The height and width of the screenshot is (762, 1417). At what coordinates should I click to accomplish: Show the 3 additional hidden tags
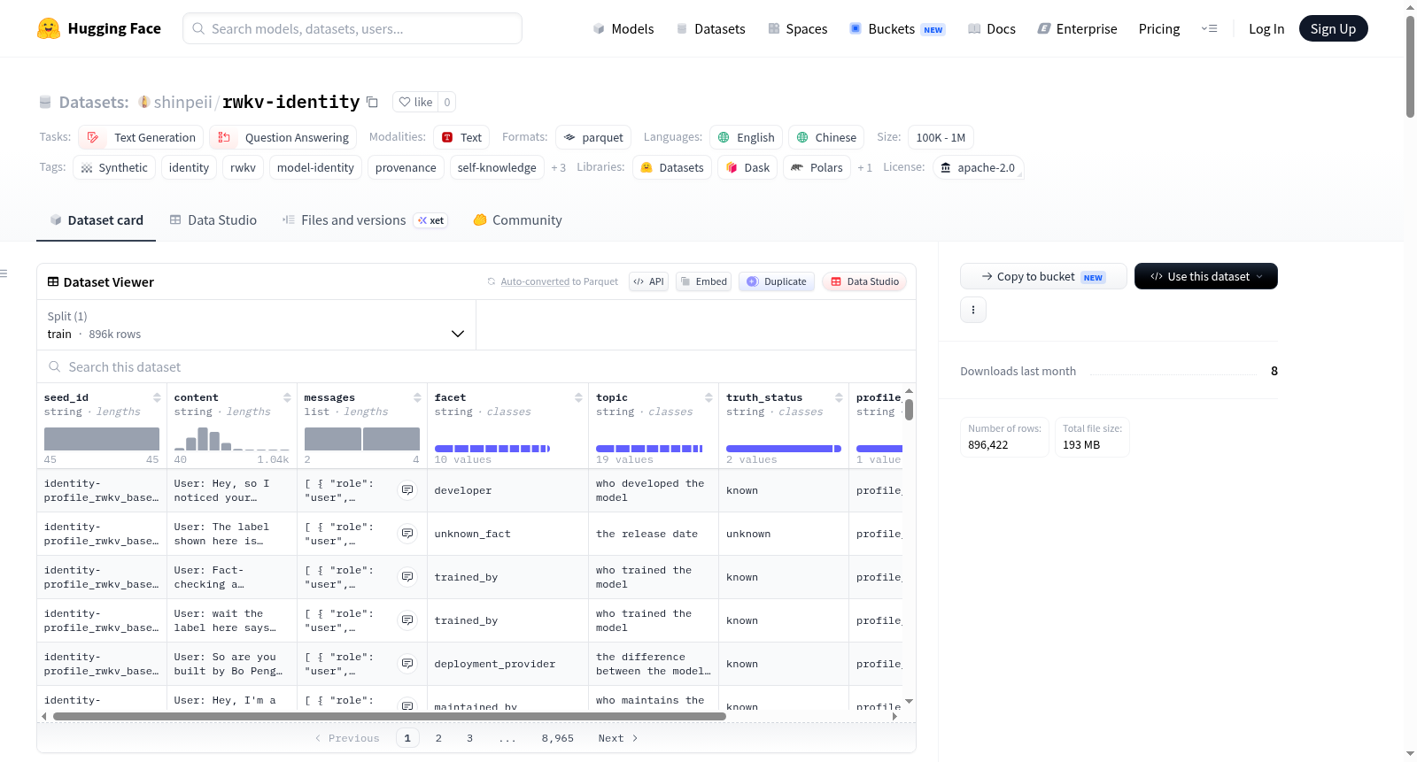pyautogui.click(x=559, y=167)
